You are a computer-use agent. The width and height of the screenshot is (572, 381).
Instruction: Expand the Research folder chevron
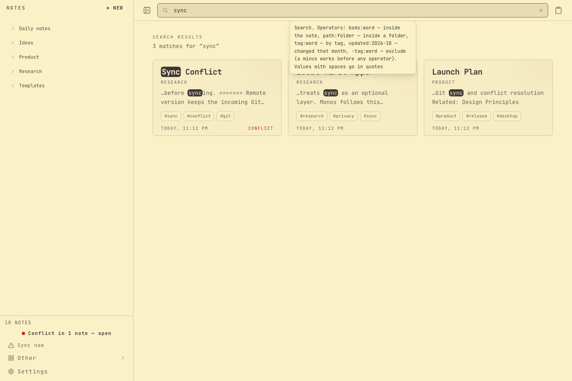(13, 71)
